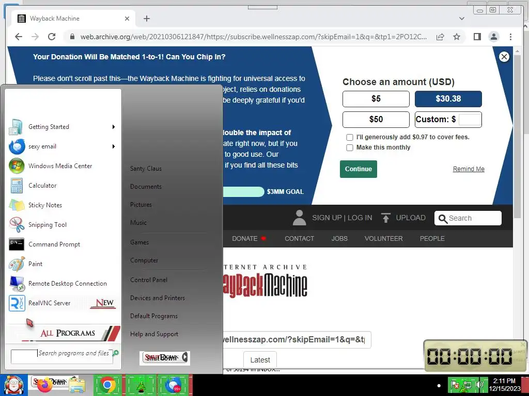Viewport: 529px width, 396px height.
Task: Open File Explorer folder on taskbar
Action: point(77,386)
